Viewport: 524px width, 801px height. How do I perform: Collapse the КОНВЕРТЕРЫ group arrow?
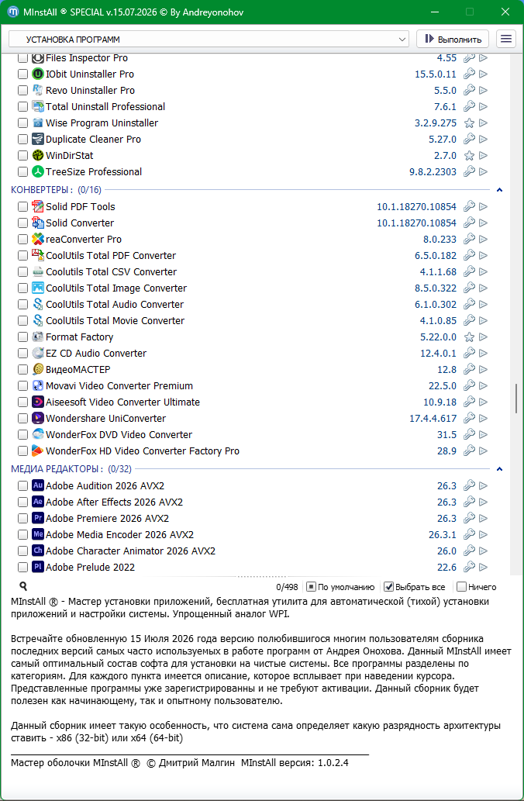(500, 190)
